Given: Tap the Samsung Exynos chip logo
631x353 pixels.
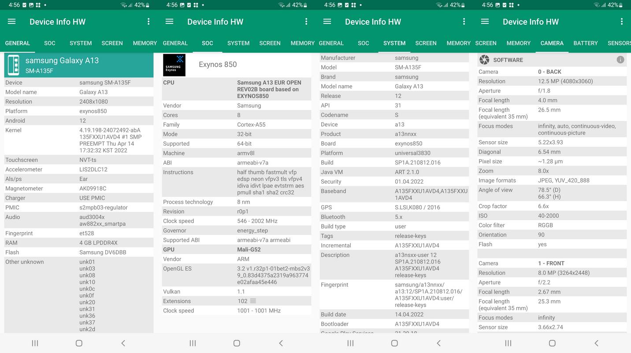Looking at the screenshot, I should click(174, 65).
